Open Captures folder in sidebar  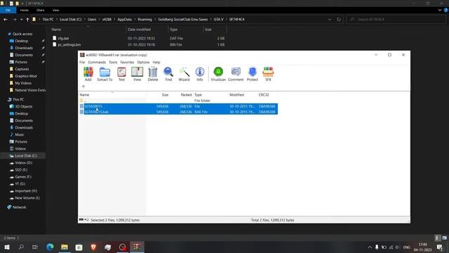[22, 69]
